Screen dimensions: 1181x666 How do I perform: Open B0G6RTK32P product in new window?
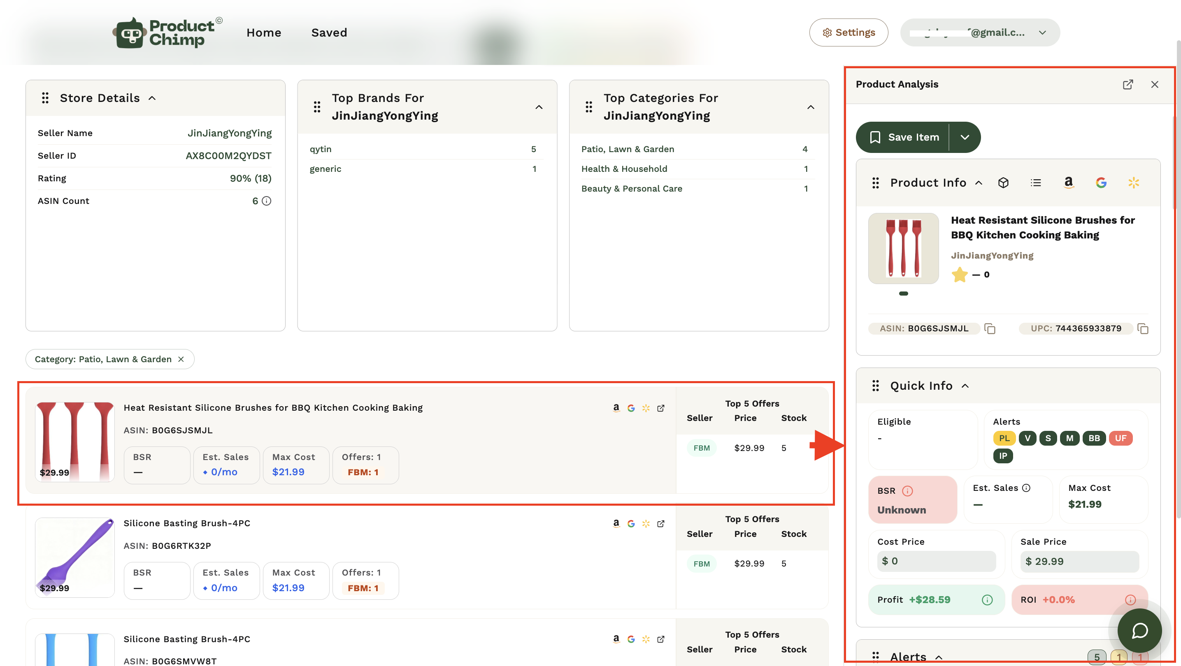point(660,523)
